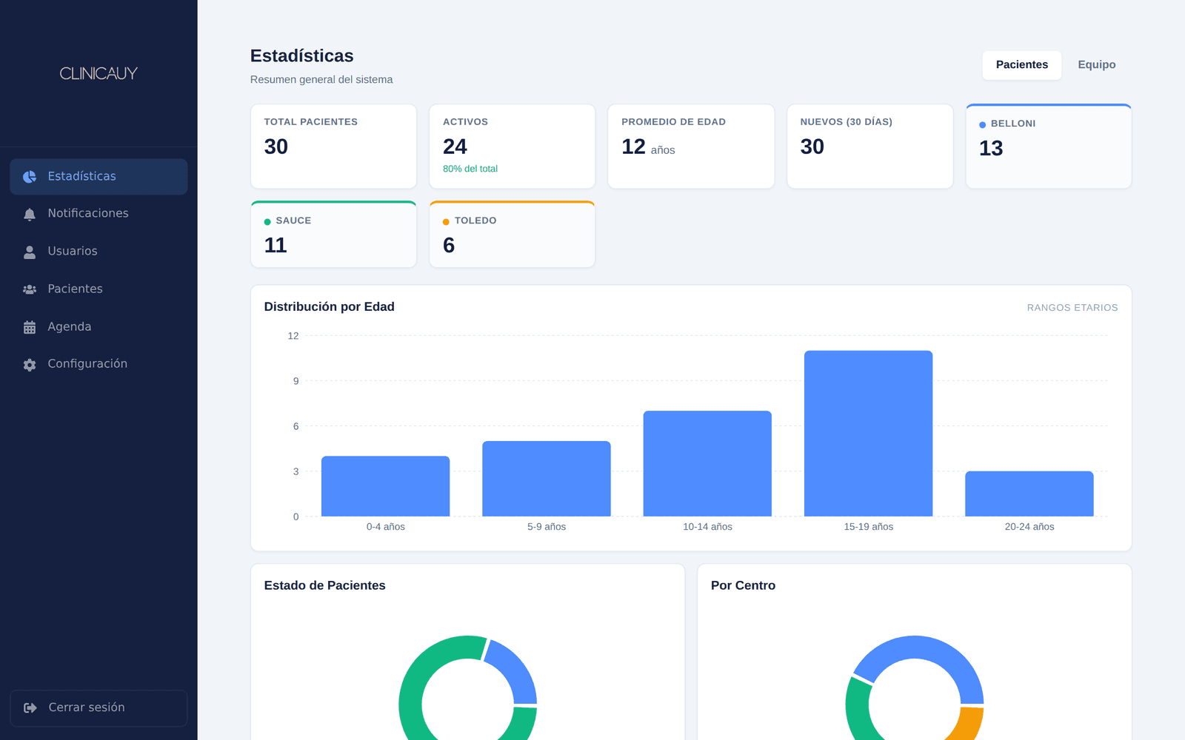Open the Agenda menu item
This screenshot has width=1185, height=740.
(x=99, y=326)
